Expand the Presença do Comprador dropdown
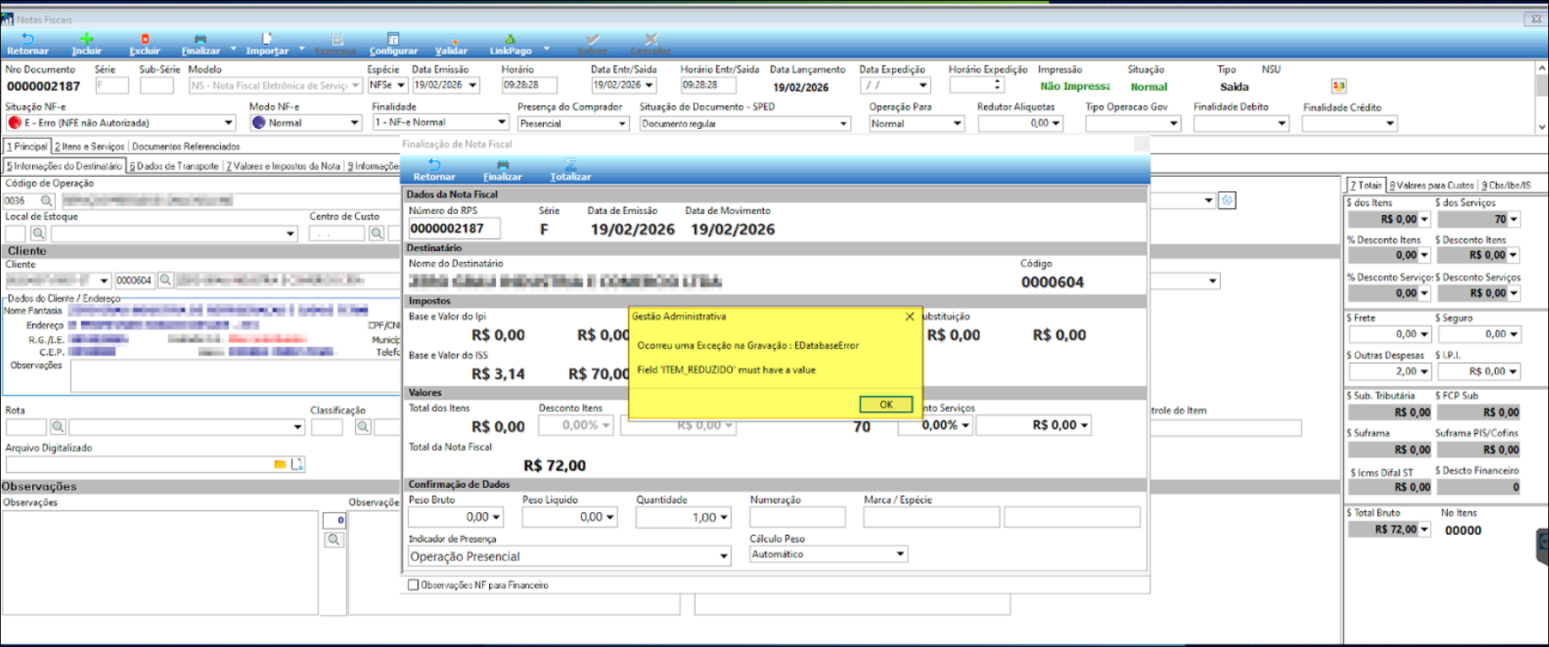This screenshot has height=647, width=1549. [x=622, y=124]
